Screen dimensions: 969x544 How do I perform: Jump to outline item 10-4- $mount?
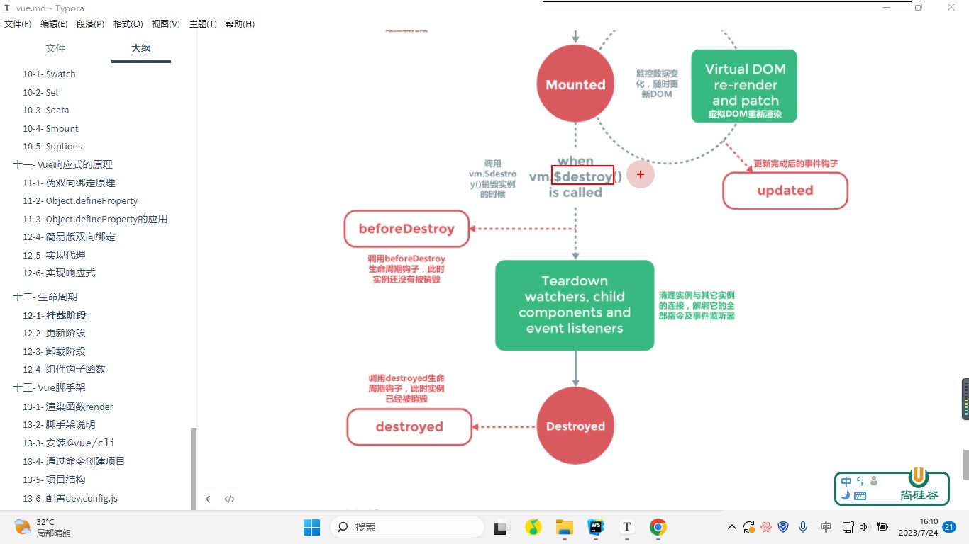50,128
